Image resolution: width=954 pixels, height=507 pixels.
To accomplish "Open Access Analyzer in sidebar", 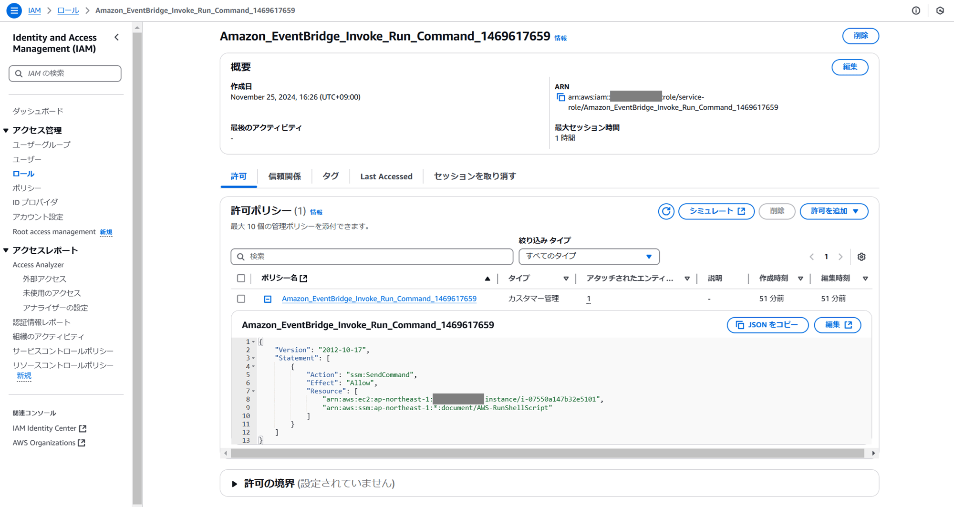I will click(x=38, y=265).
